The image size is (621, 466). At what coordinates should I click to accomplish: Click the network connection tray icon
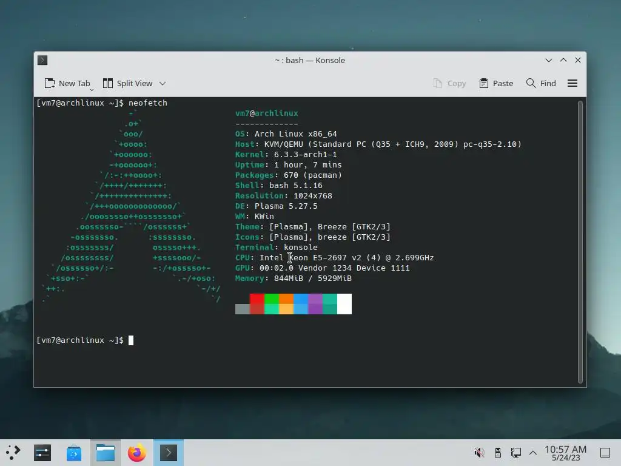(x=515, y=453)
